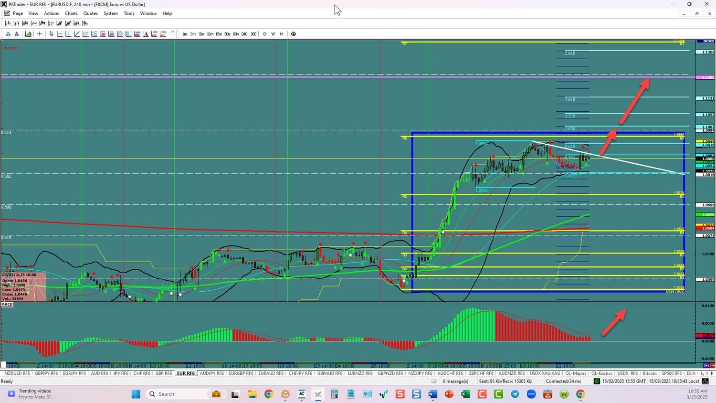Open Telegram from the taskbar
The width and height of the screenshot is (716, 403).
[515, 394]
